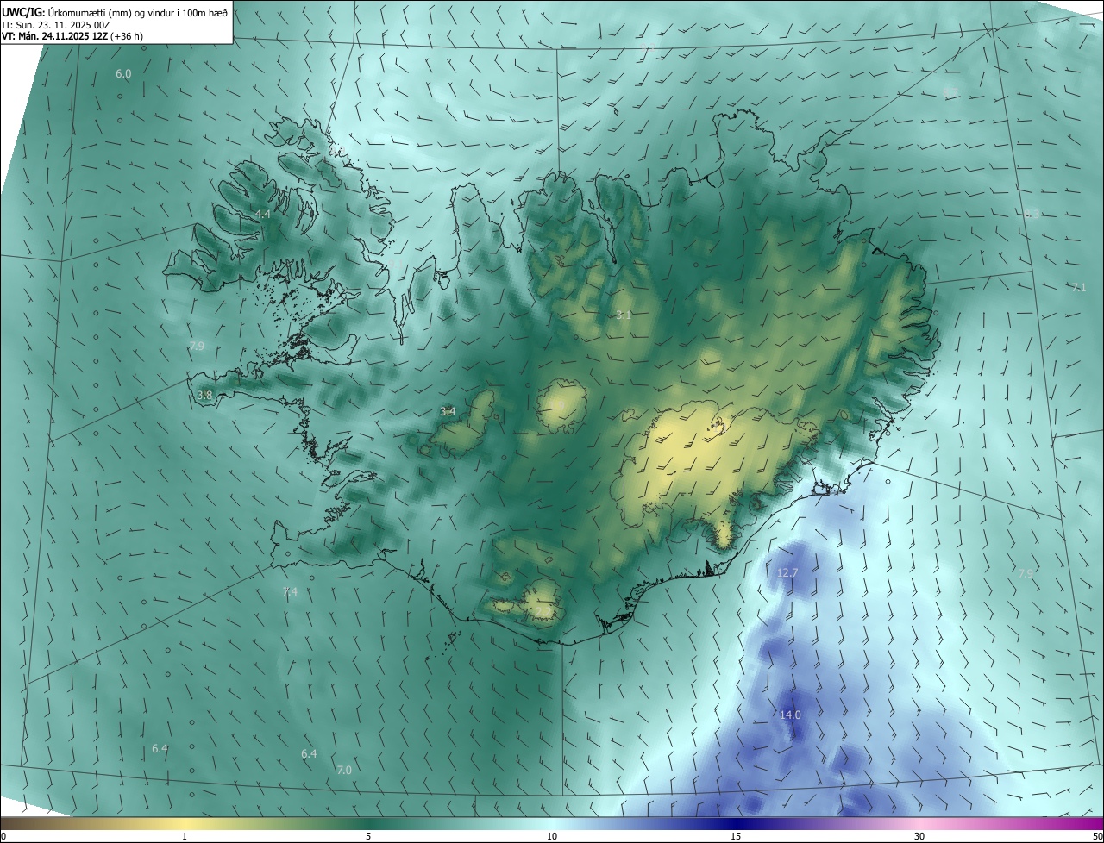Screen dimensions: 1104x843
Task: Click the 3.4 value beside the glacier
Action: tap(448, 412)
